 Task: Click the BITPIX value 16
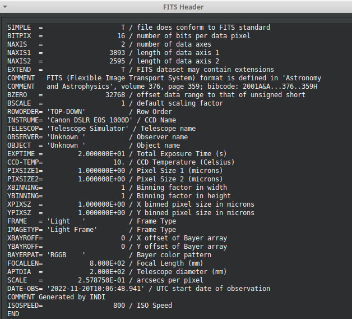(x=121, y=36)
